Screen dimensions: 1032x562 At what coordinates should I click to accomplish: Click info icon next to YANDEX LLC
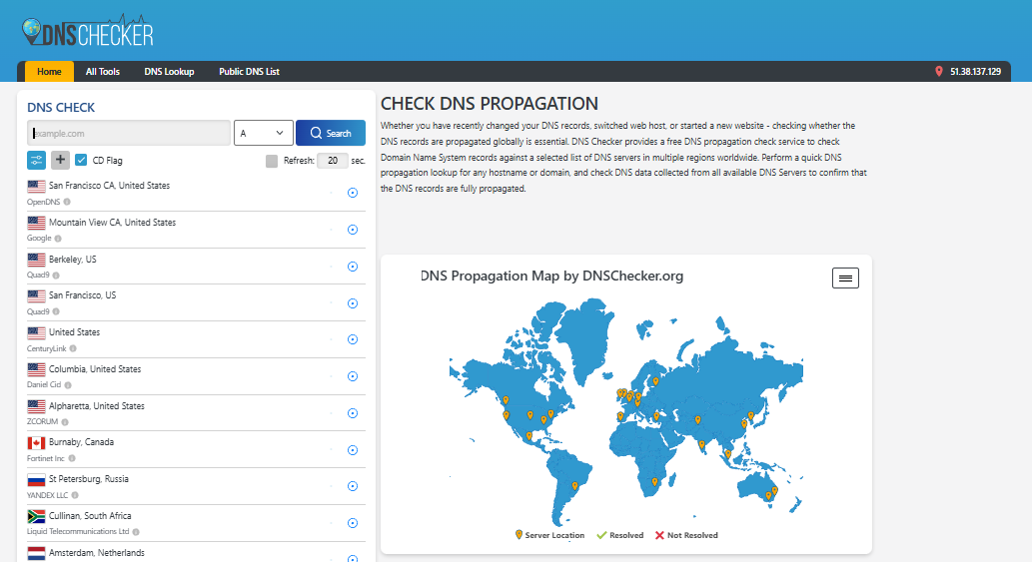tap(75, 495)
